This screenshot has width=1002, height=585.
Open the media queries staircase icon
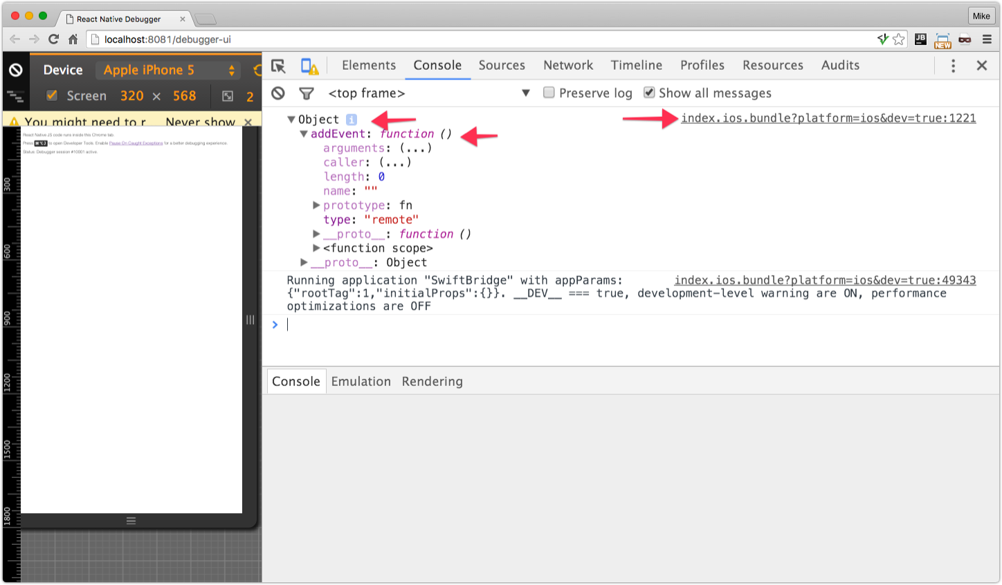[x=15, y=96]
